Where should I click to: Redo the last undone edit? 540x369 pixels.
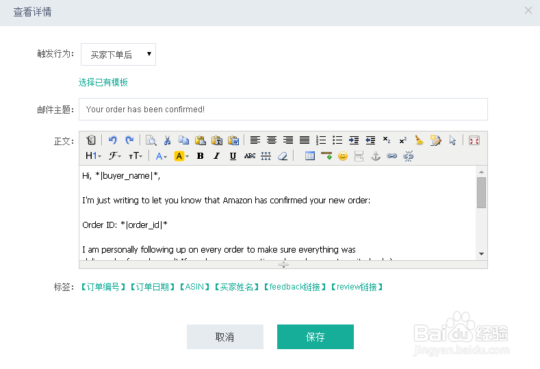point(129,140)
